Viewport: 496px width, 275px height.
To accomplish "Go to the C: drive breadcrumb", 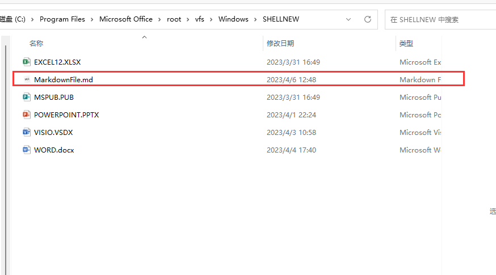I will pos(12,19).
